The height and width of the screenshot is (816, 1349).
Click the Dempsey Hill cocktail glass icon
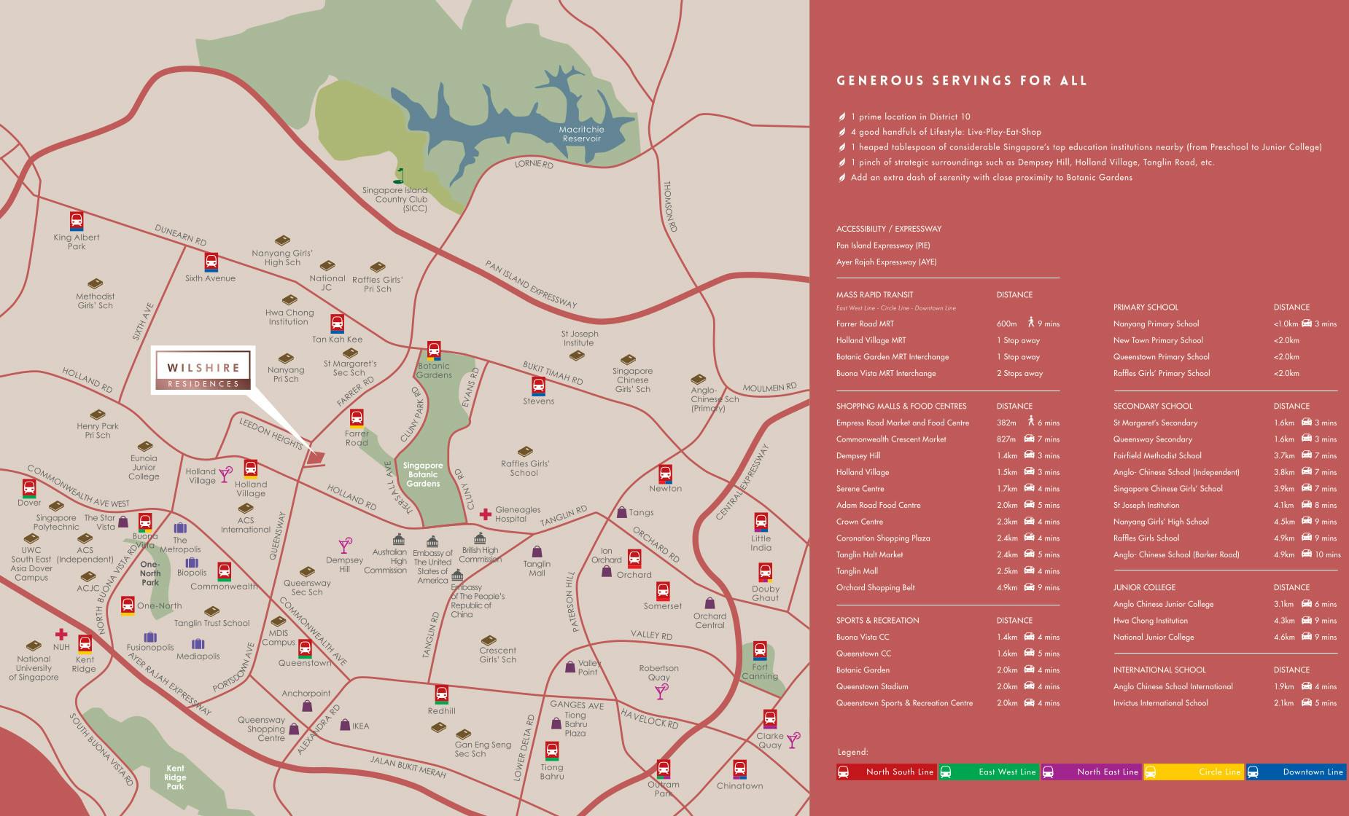coord(345,546)
